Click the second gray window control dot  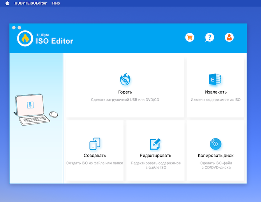[x=19, y=28]
